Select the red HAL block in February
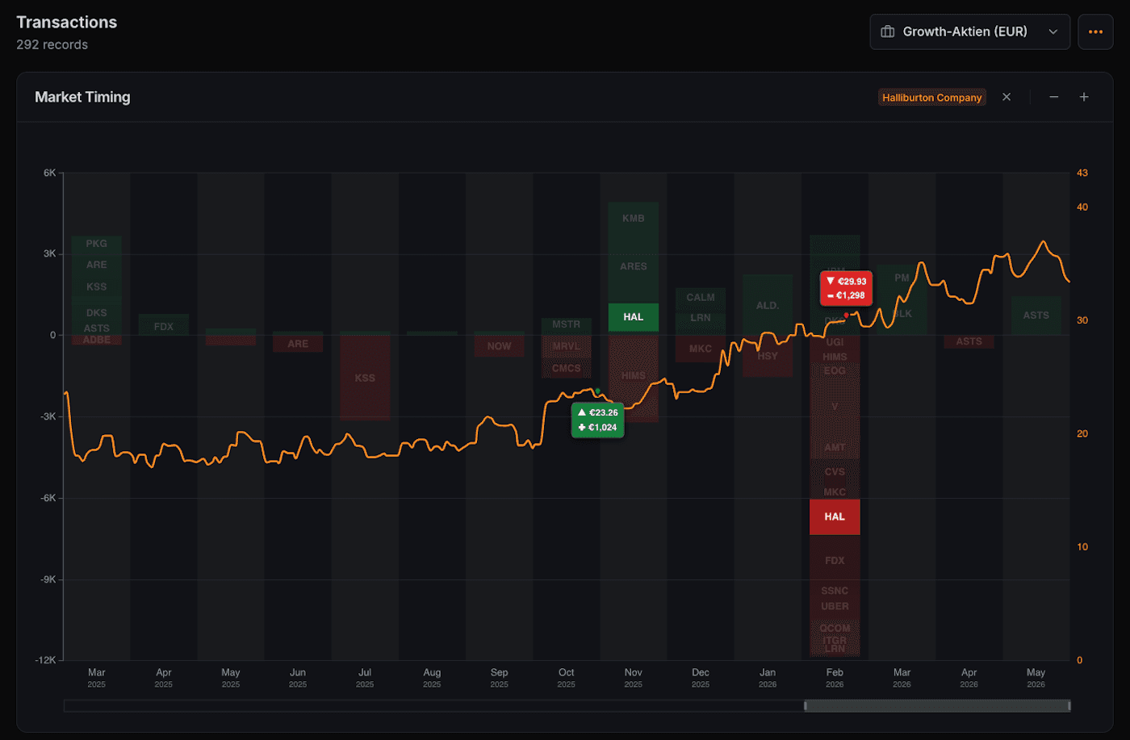 835,516
